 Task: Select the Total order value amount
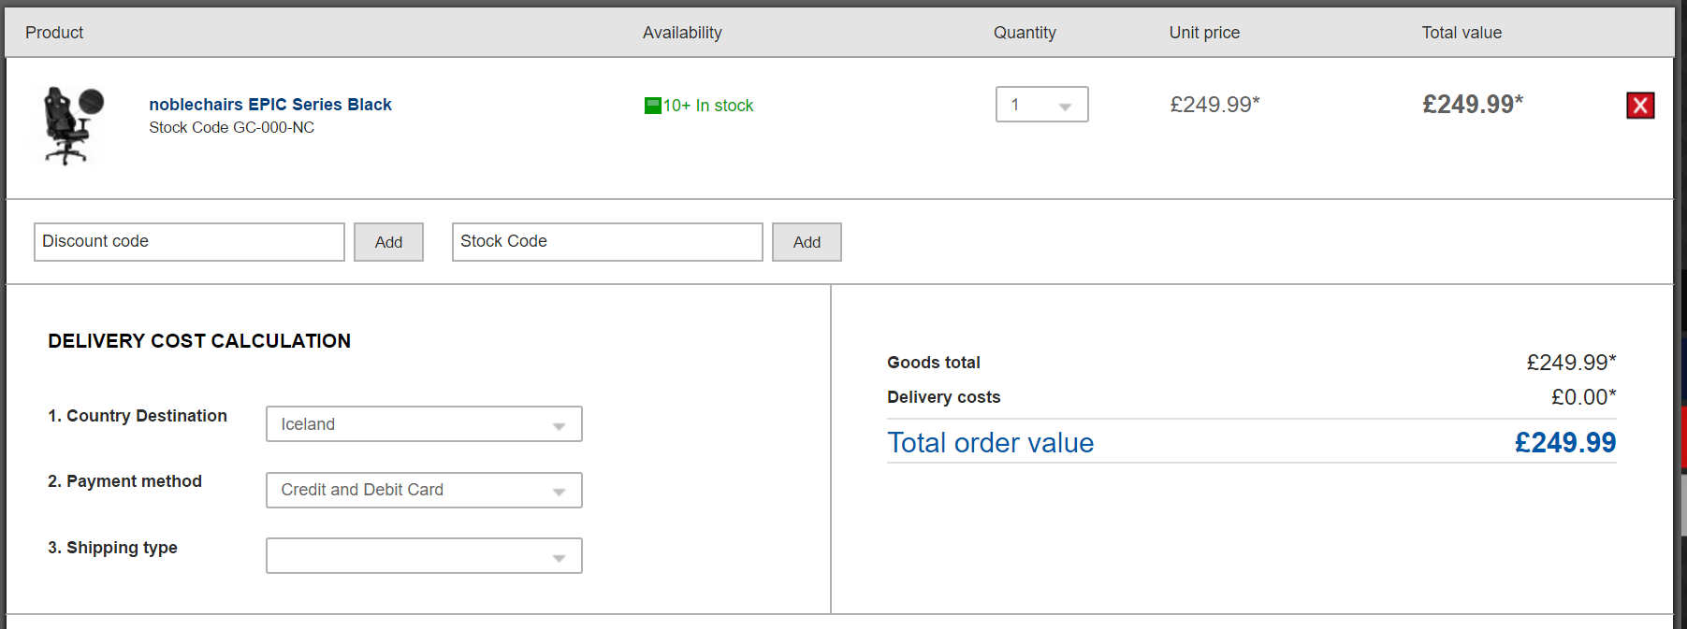tap(1564, 442)
